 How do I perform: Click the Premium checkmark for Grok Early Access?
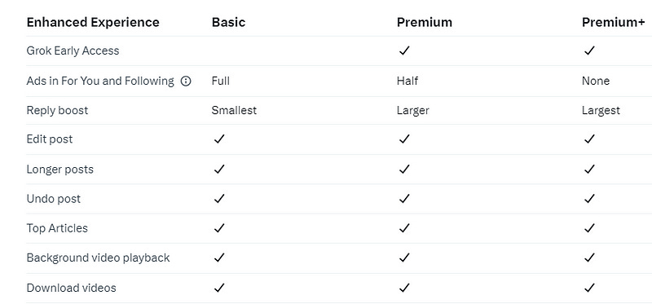point(403,51)
